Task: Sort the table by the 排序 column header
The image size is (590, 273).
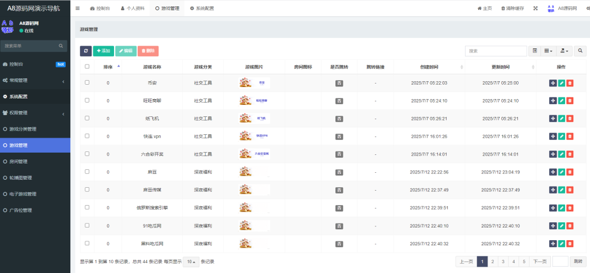Action: [x=108, y=67]
